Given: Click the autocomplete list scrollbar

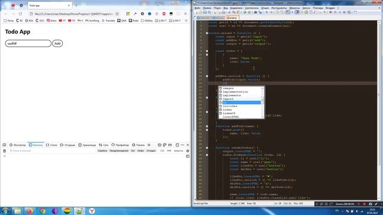Looking at the screenshot, I should coord(263,102).
